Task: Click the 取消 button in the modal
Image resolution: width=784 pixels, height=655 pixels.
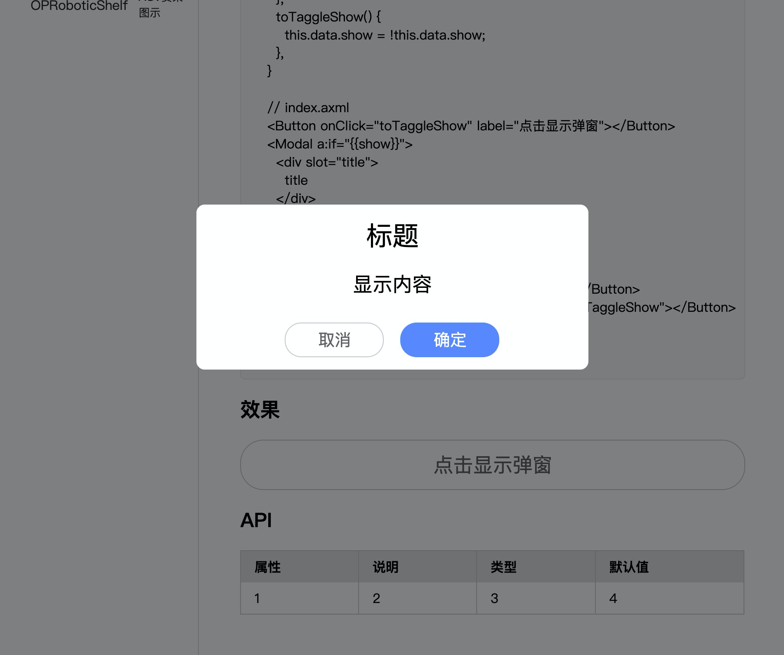Action: coord(334,339)
